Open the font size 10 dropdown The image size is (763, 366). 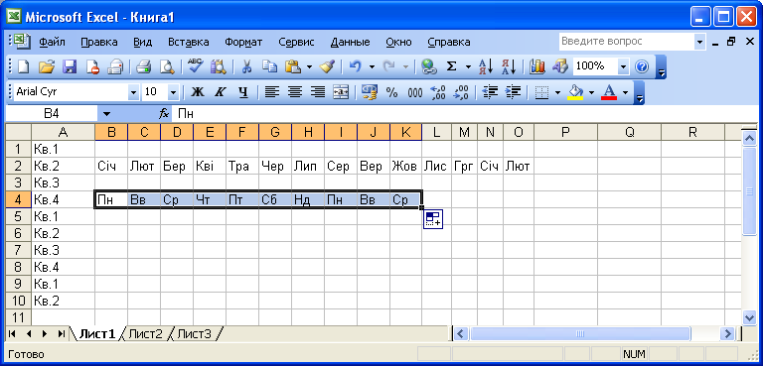pos(173,92)
